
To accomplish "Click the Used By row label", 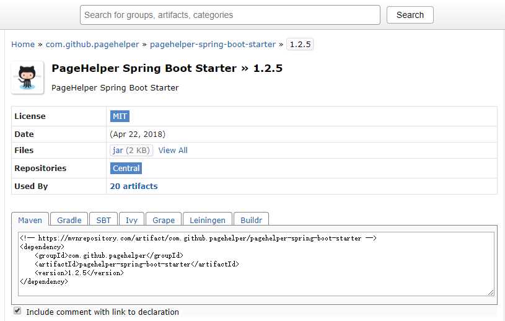I will tap(31, 186).
